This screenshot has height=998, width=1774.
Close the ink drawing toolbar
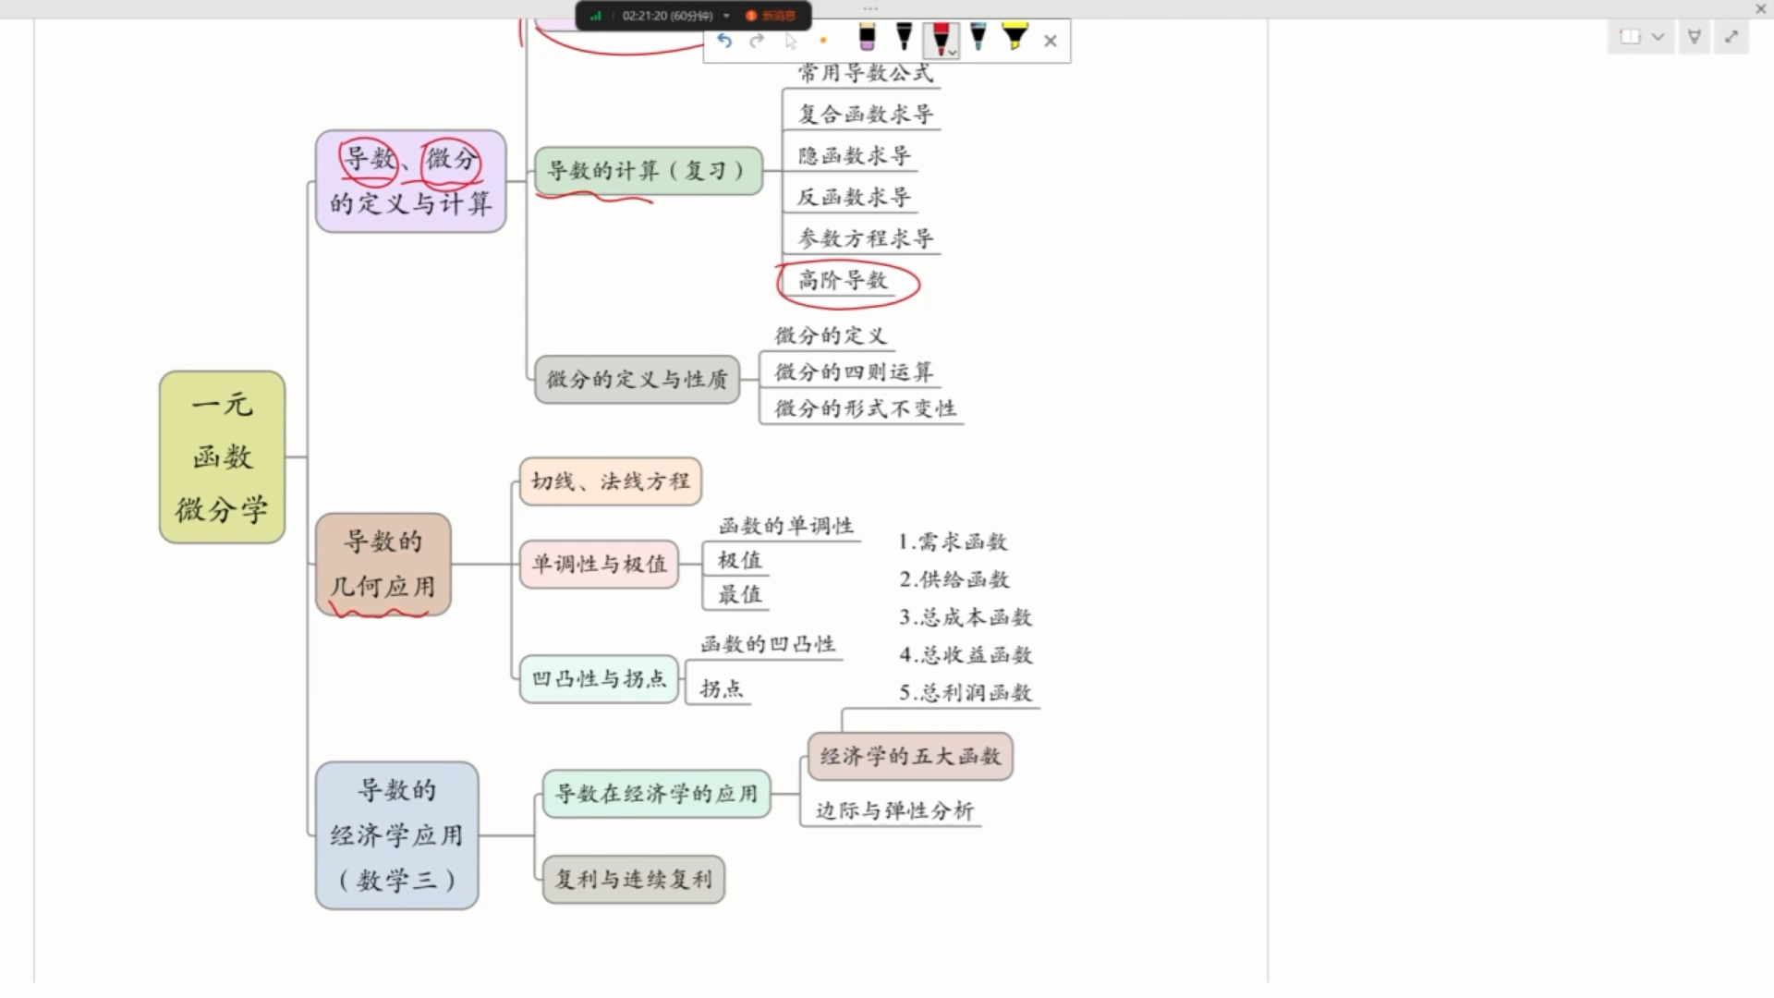click(x=1051, y=41)
